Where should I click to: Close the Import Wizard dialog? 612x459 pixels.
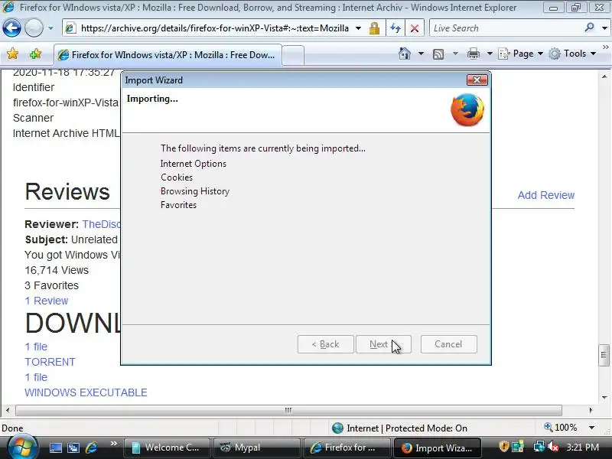click(477, 80)
